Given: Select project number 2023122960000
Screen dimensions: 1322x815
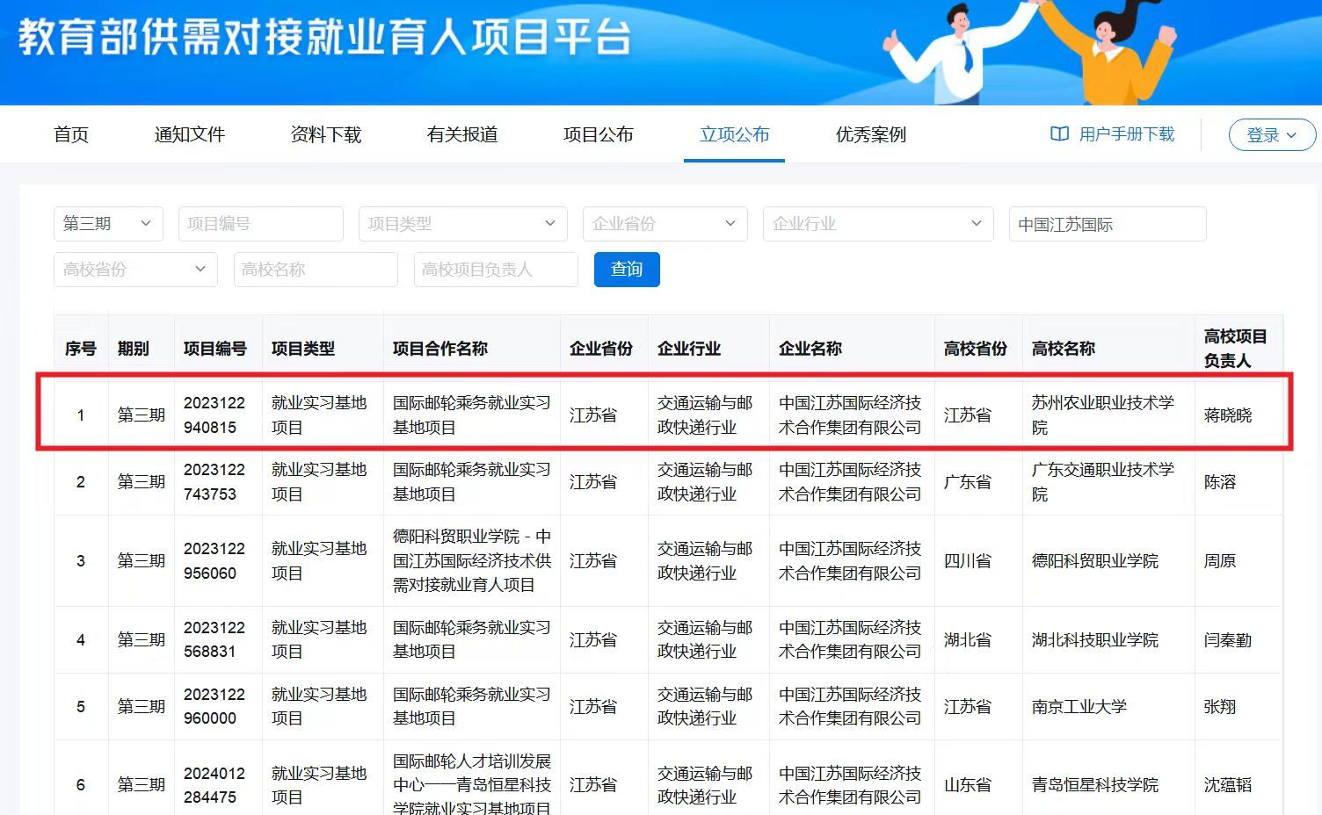Looking at the screenshot, I should pyautogui.click(x=214, y=706).
